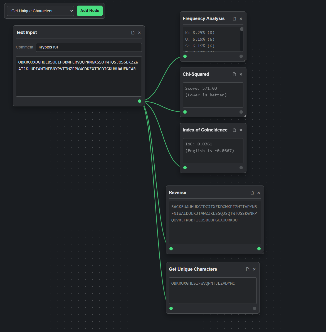Copy the Index of Coincidence result

coord(234,130)
